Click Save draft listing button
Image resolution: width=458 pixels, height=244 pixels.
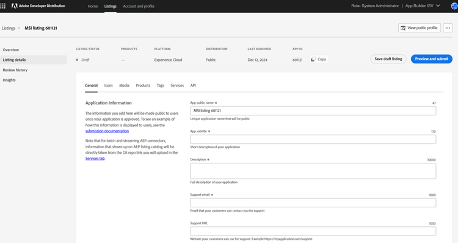[388, 59]
